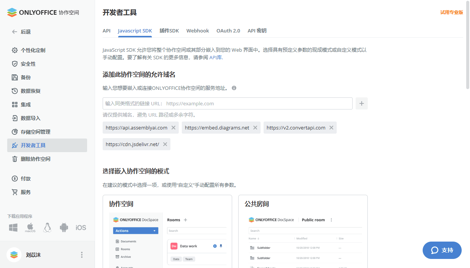Screen dimensions: 470x268
Task: Open the API库 link
Action: [216, 58]
